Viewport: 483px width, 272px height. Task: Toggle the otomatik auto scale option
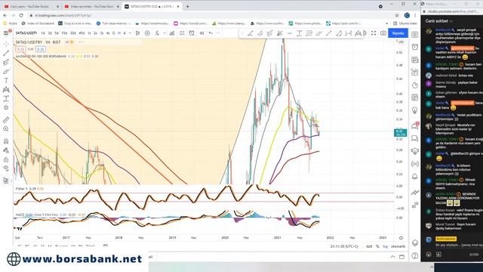(398, 246)
